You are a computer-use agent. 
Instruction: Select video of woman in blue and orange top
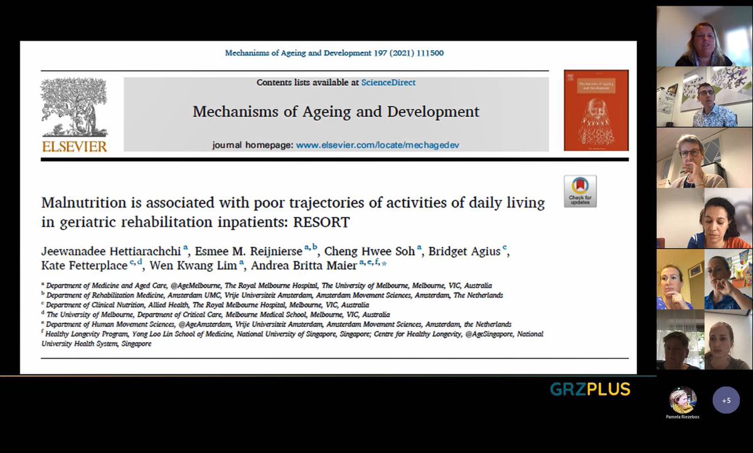(704, 219)
